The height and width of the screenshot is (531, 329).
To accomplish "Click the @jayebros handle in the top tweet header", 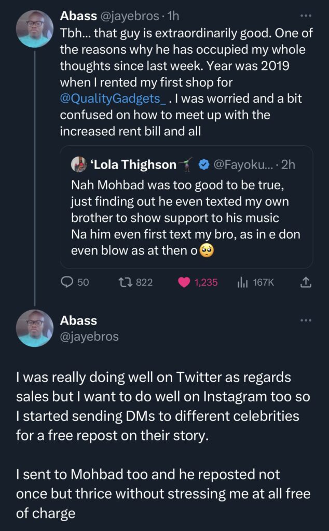I will click(130, 16).
